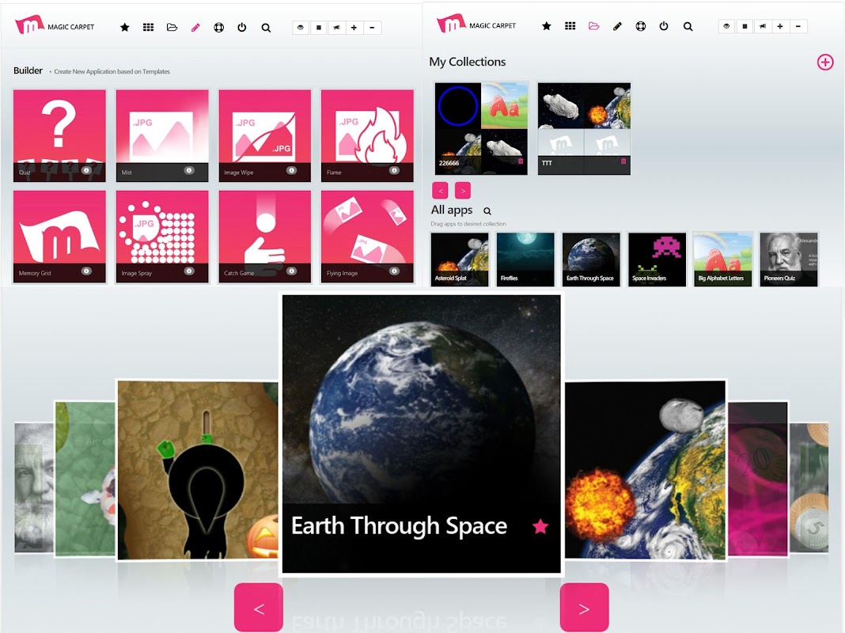Image resolution: width=845 pixels, height=633 pixels.
Task: Show info for the Catch Game template
Action: 291,271
